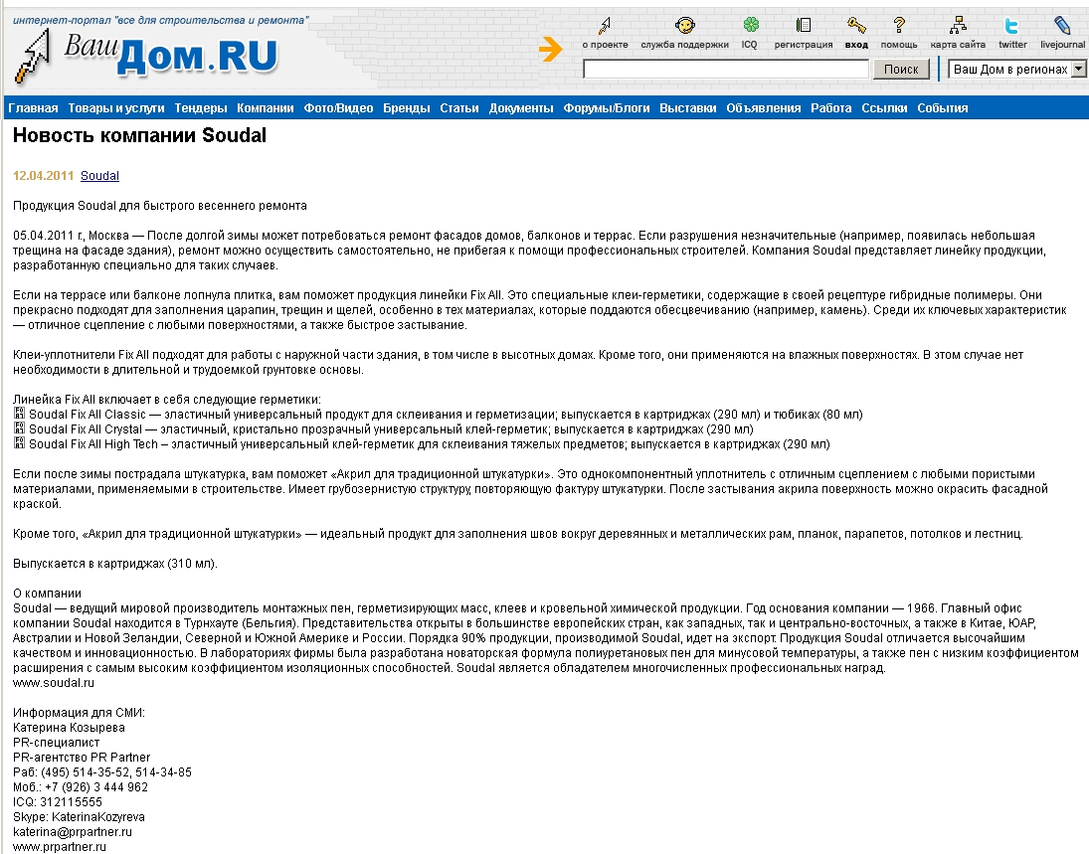Image resolution: width=1089 pixels, height=854 pixels.
Task: Open the Форумы/Блоги menu item
Action: [x=607, y=108]
